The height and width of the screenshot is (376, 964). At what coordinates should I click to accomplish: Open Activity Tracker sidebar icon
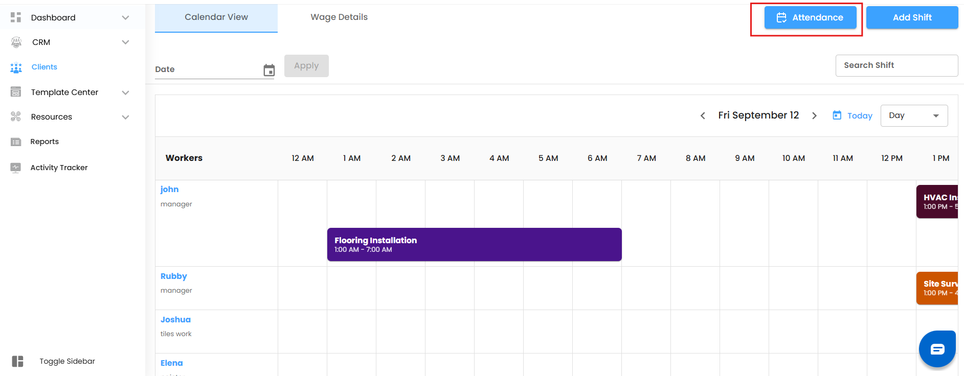point(16,168)
